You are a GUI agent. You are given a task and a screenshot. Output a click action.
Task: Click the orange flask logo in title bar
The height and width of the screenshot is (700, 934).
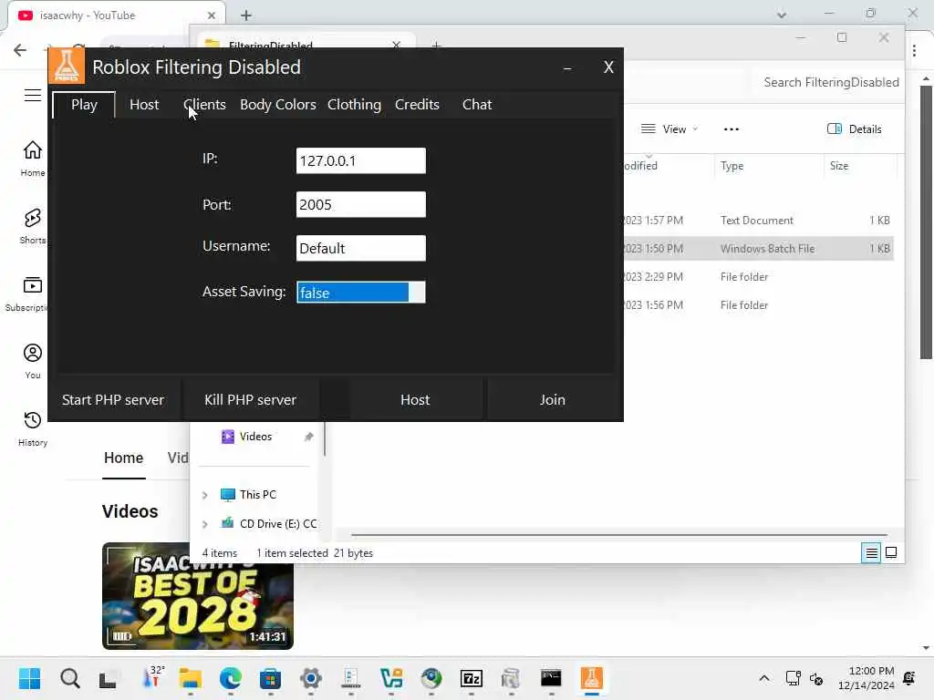[x=66, y=66]
